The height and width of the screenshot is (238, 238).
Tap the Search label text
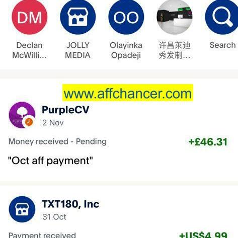[222, 45]
